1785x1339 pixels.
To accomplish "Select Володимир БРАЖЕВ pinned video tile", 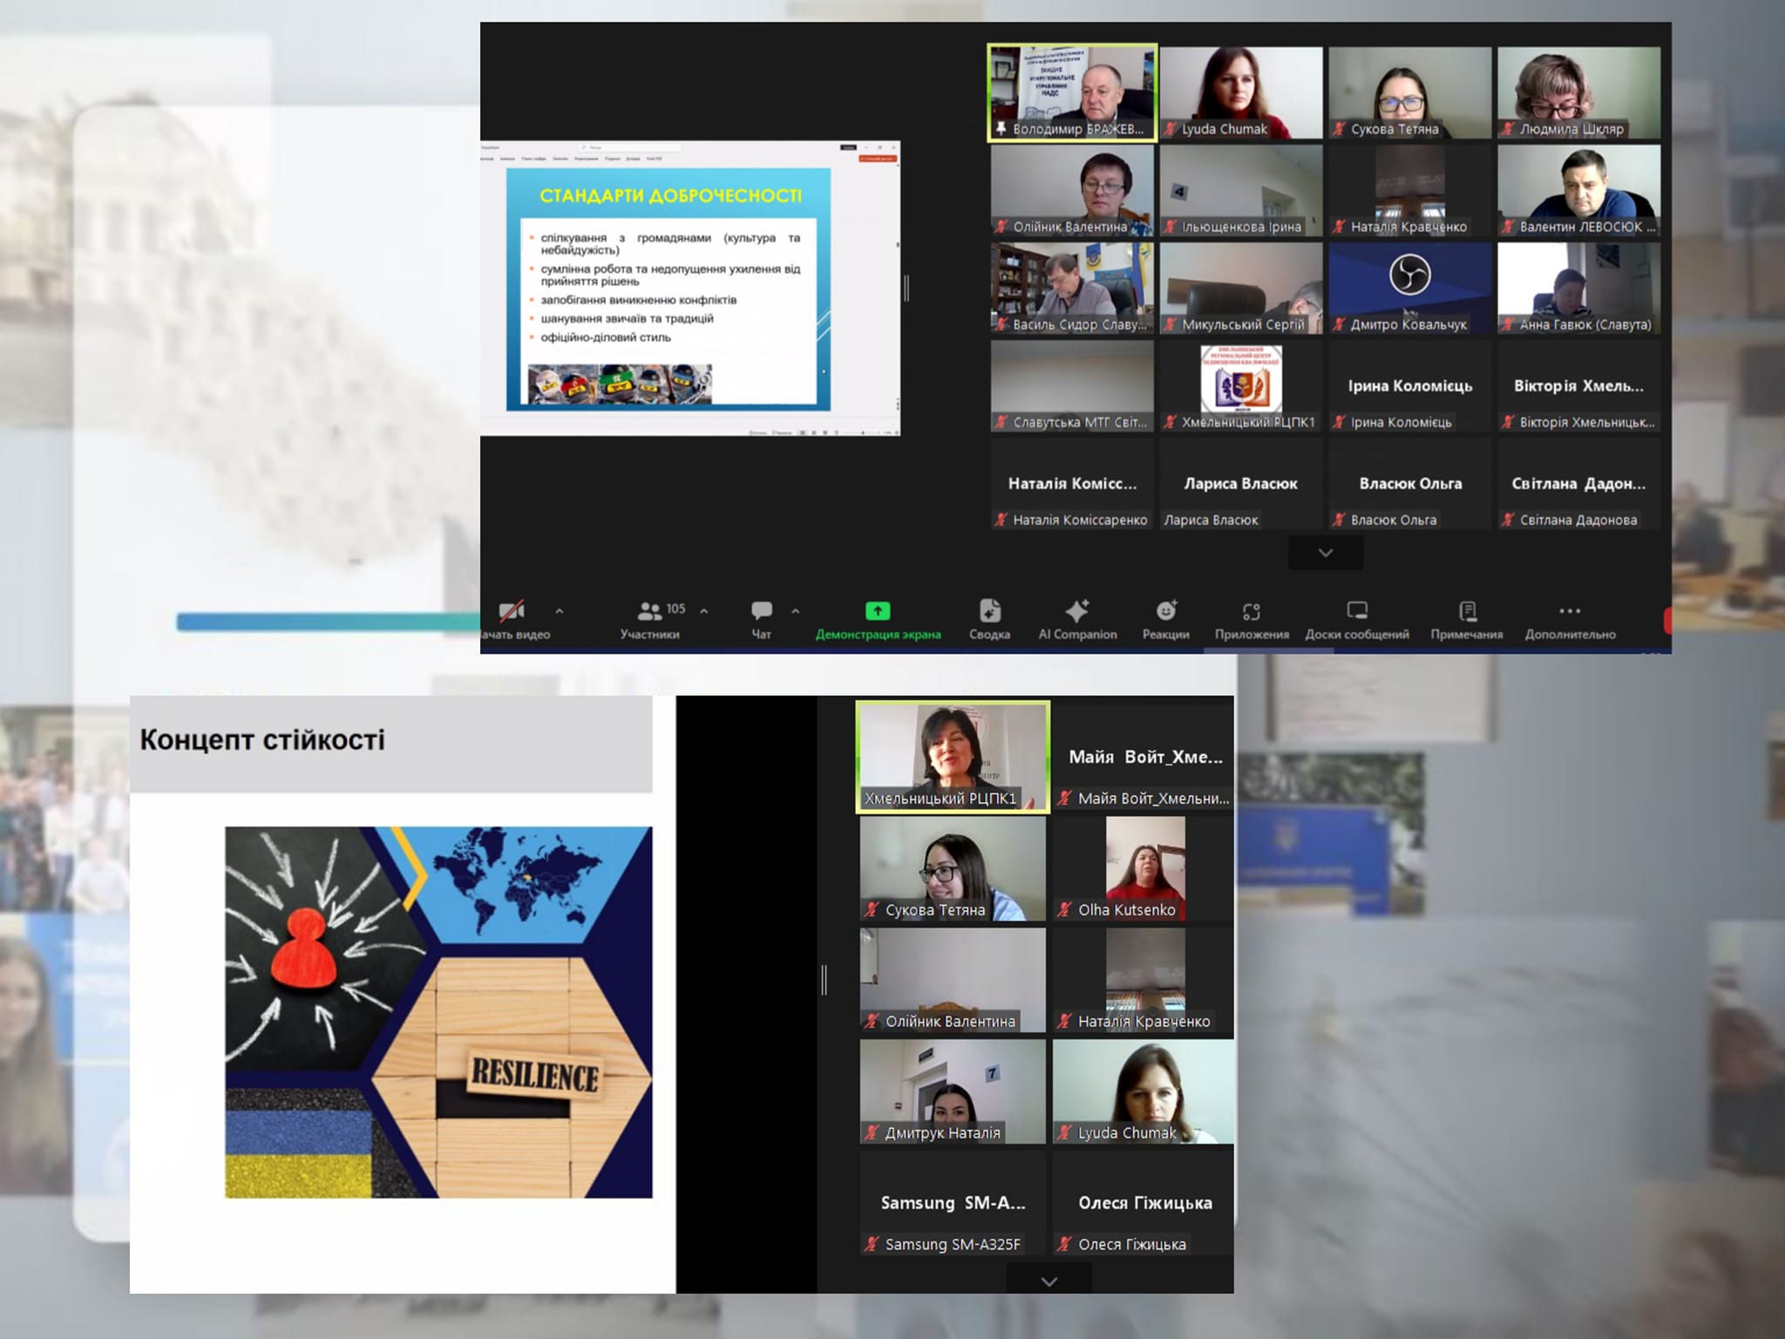I will coord(1072,92).
